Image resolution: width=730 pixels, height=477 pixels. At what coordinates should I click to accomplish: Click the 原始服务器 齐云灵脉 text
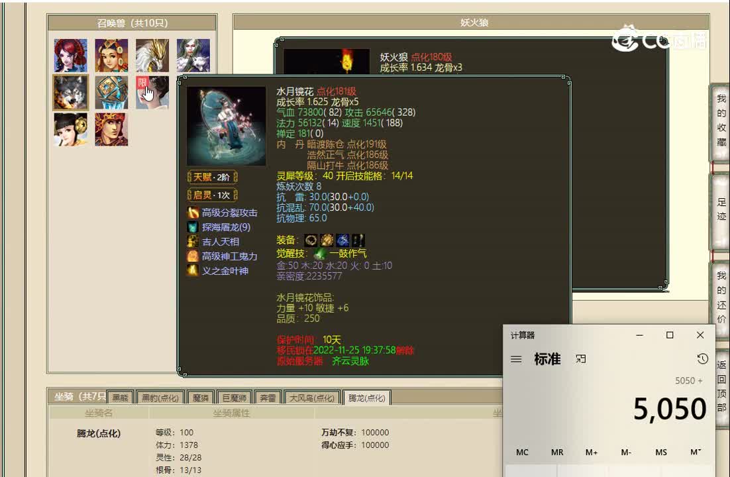click(x=323, y=361)
